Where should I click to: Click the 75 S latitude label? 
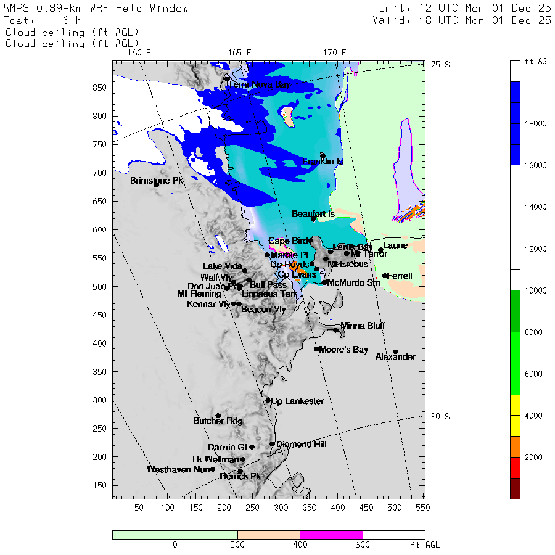pos(441,64)
